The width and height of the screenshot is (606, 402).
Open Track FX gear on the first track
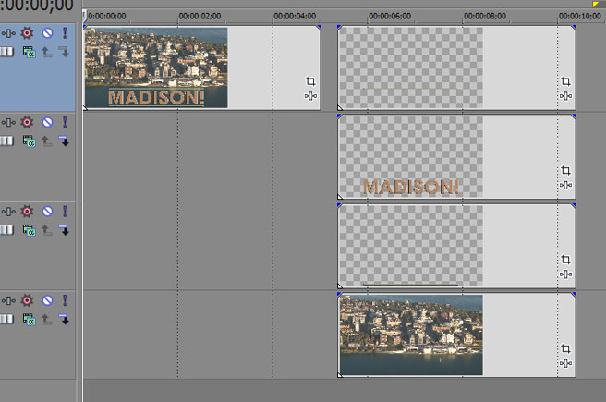27,33
